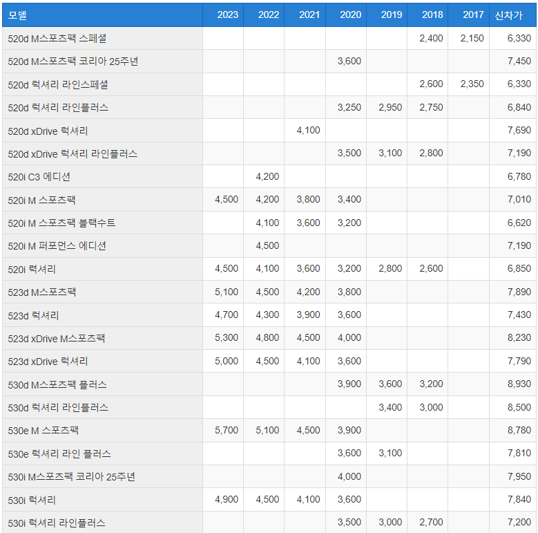Select 520d 럭셔리 라인플러스 model name
Screen dimensions: 538x533
pos(58,107)
